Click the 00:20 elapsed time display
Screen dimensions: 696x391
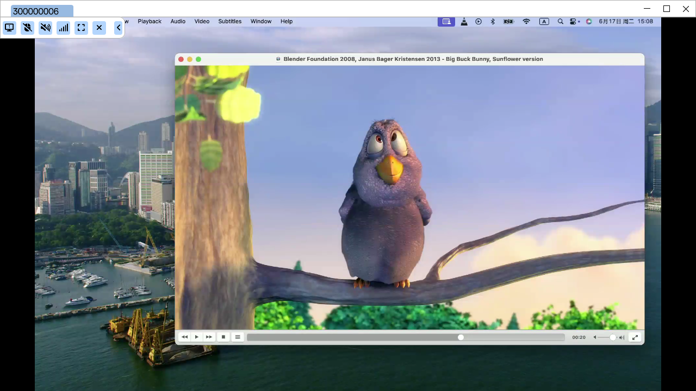[x=579, y=337]
